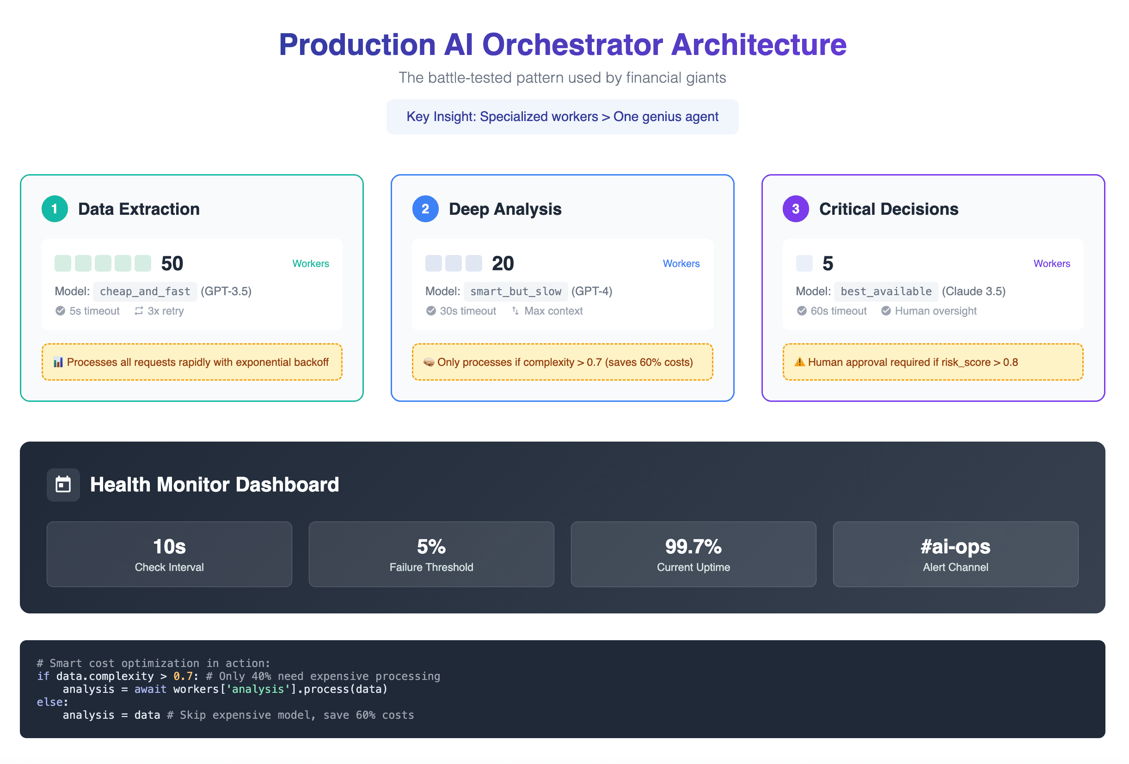
Task: Click the brain emoji in the complexity note
Action: (429, 363)
